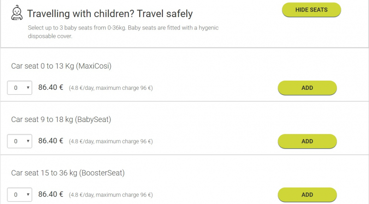Add the 0 to 13 Kg MaxiCosi seat
The image size is (369, 204).
(307, 88)
